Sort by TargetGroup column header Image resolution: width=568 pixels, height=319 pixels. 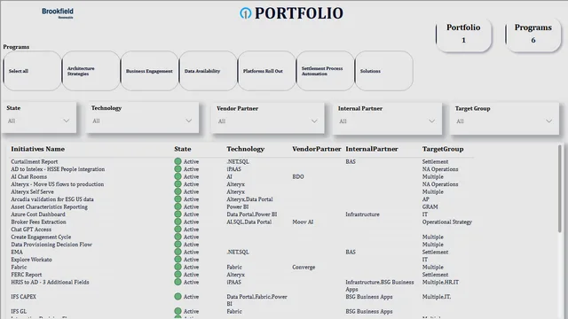pos(443,149)
